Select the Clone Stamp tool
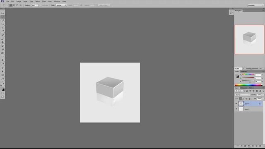The height and width of the screenshot is (149, 265). tap(2, 42)
